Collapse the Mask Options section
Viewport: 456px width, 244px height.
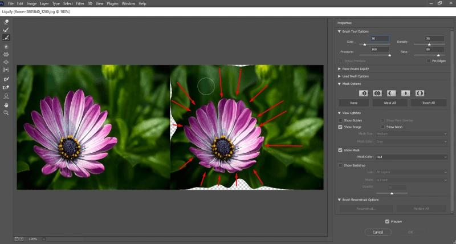coord(339,84)
